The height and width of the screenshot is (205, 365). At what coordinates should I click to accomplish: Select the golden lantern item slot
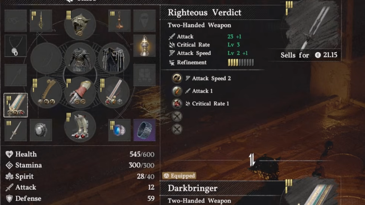tap(145, 46)
